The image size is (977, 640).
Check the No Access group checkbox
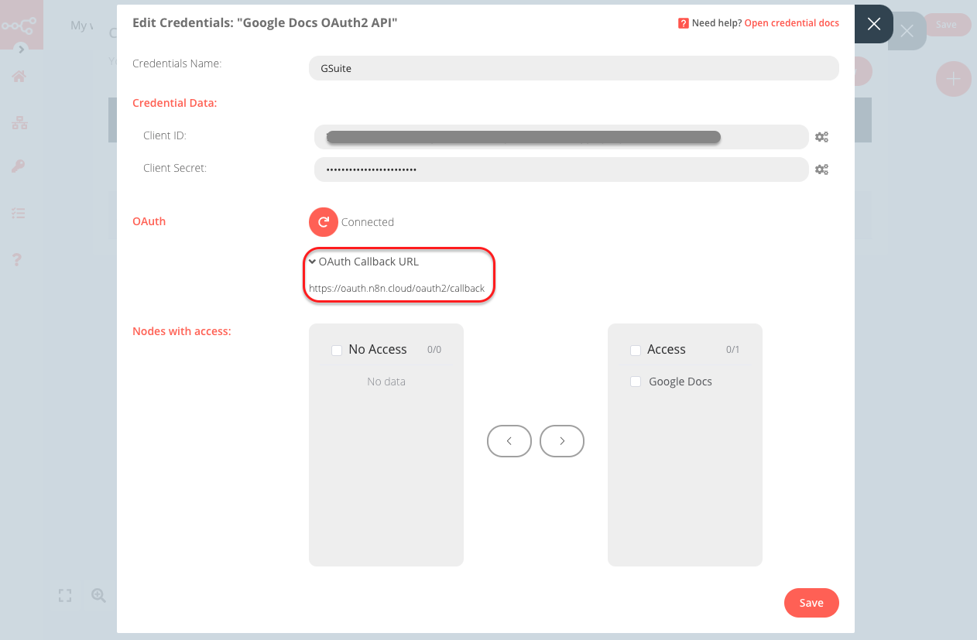pos(337,349)
